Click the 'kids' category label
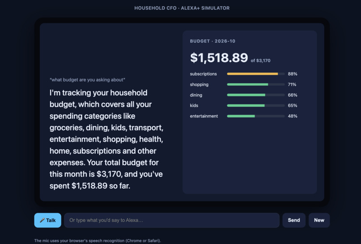Viewport: 361px width, 244px height. (x=194, y=105)
